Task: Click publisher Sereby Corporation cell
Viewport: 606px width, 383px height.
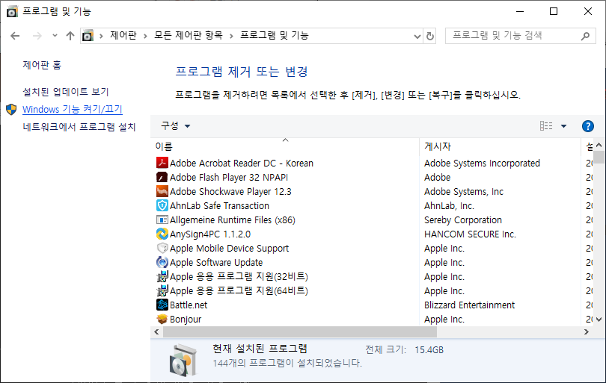Action: (463, 219)
